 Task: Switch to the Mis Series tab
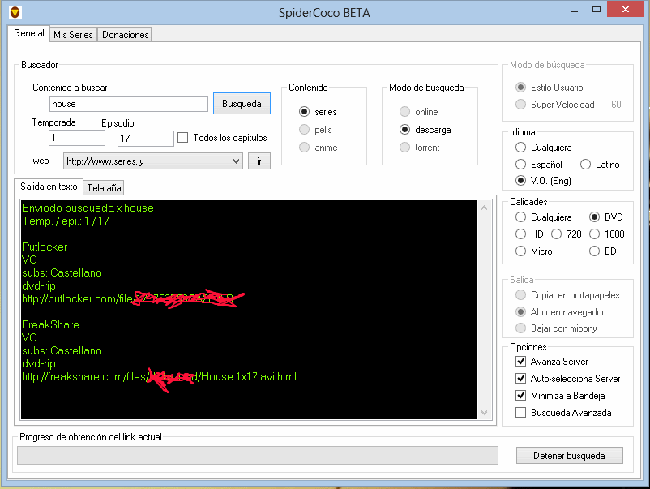pyautogui.click(x=73, y=34)
